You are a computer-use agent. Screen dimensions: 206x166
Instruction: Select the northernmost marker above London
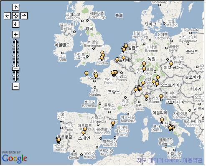click(102, 53)
